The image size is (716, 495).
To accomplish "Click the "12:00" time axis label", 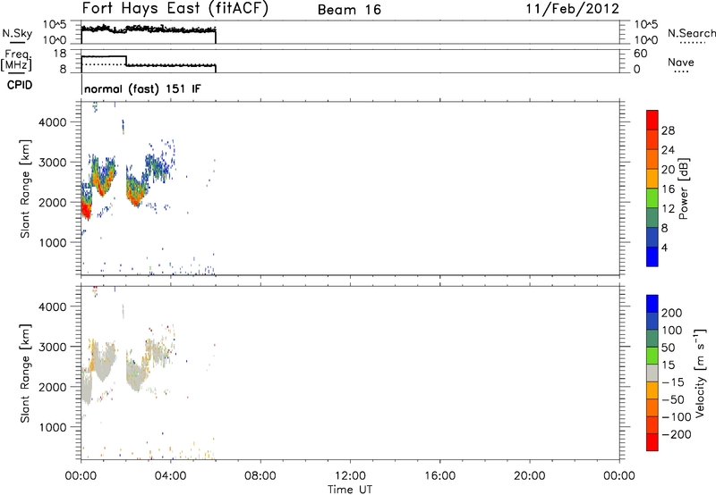I will point(350,476).
